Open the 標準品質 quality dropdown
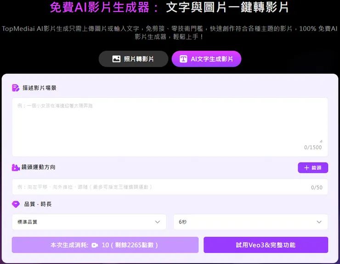 (x=89, y=222)
